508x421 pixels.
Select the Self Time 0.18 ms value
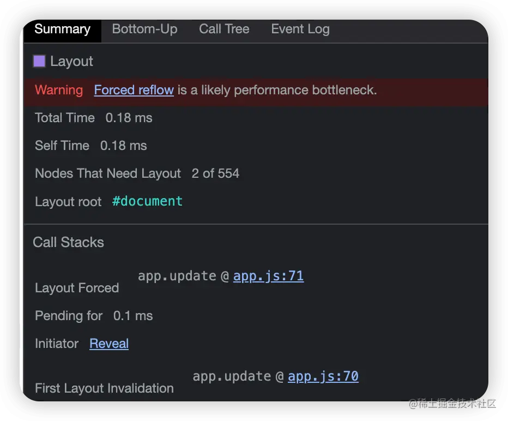pyautogui.click(x=123, y=146)
